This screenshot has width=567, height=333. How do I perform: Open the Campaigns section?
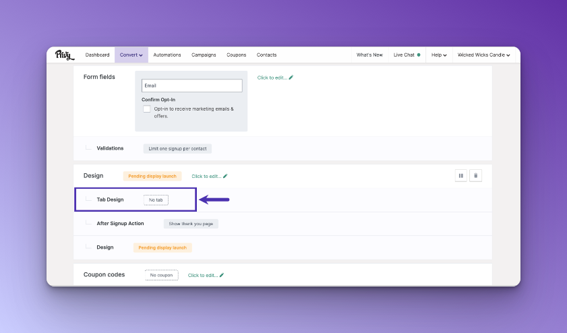(204, 55)
